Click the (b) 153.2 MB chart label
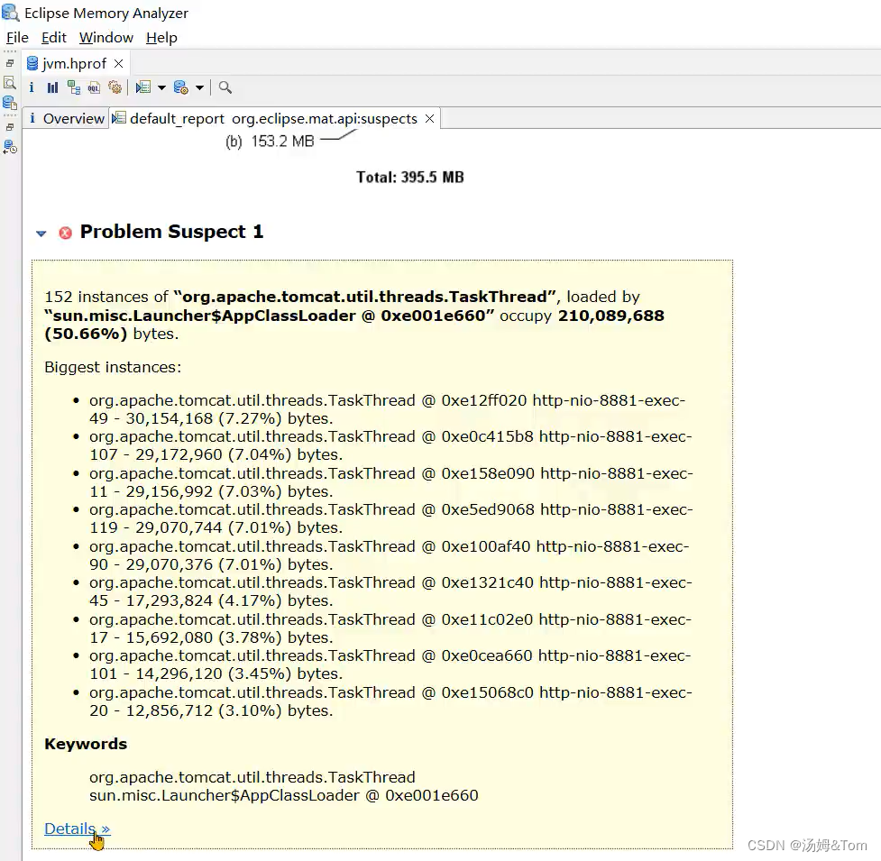The image size is (881, 861). 270,142
